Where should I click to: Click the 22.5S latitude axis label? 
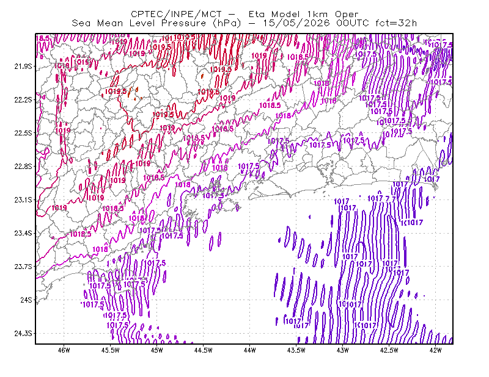23,133
